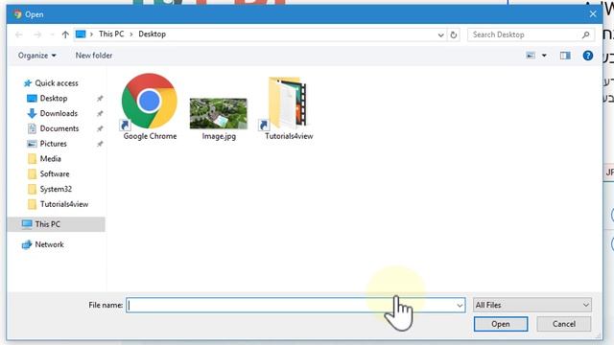Open Downloads in Quick access

[59, 113]
